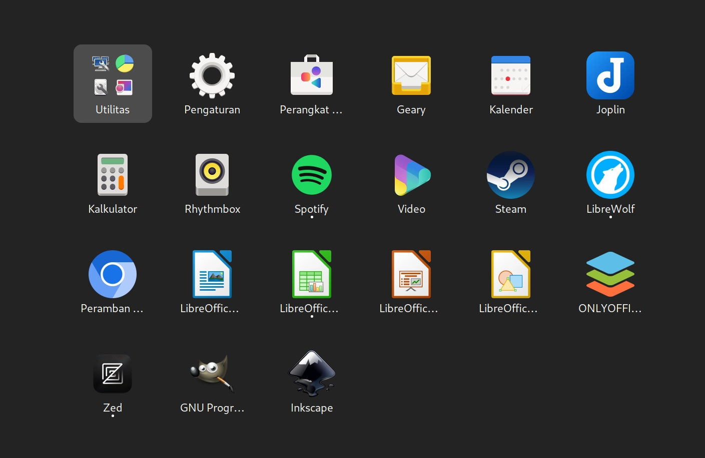Open the Pengaturan settings app

click(x=212, y=75)
